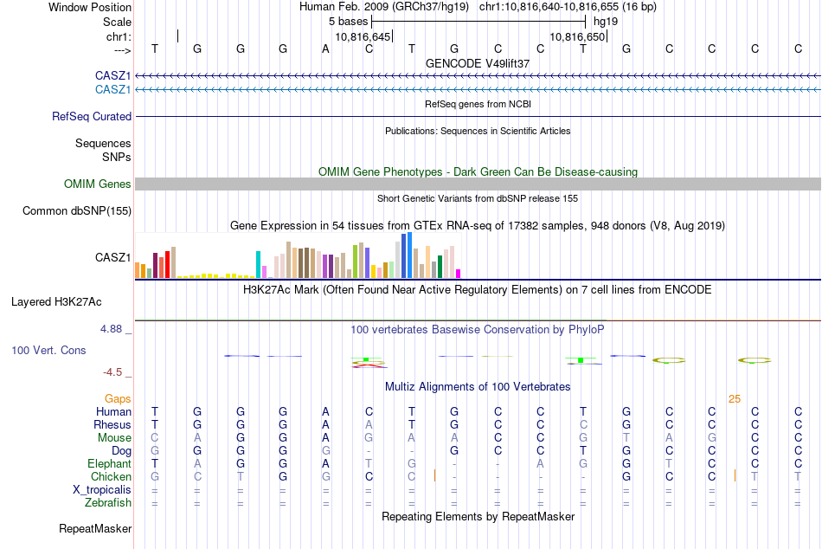Click the Layered H3K27Ac track label
Image resolution: width=822 pixels, height=549 pixels.
(56, 302)
